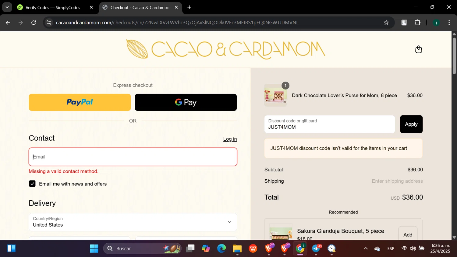Click the taskbar Buscar search box
457x257 pixels.
[x=142, y=248]
